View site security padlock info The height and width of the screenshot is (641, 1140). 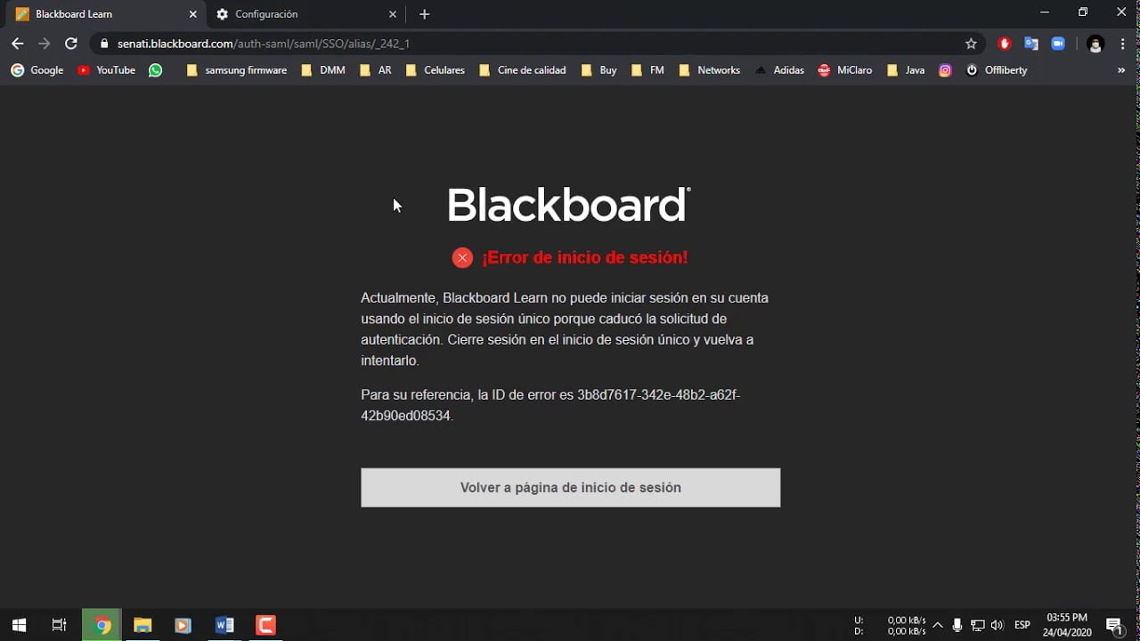(105, 44)
